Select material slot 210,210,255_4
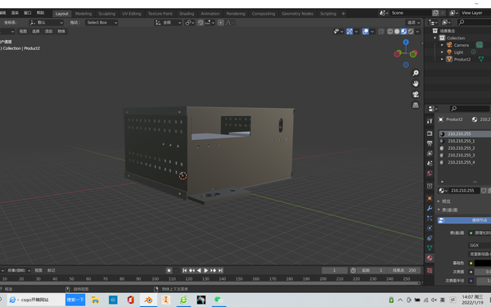The image size is (491, 307). click(461, 162)
